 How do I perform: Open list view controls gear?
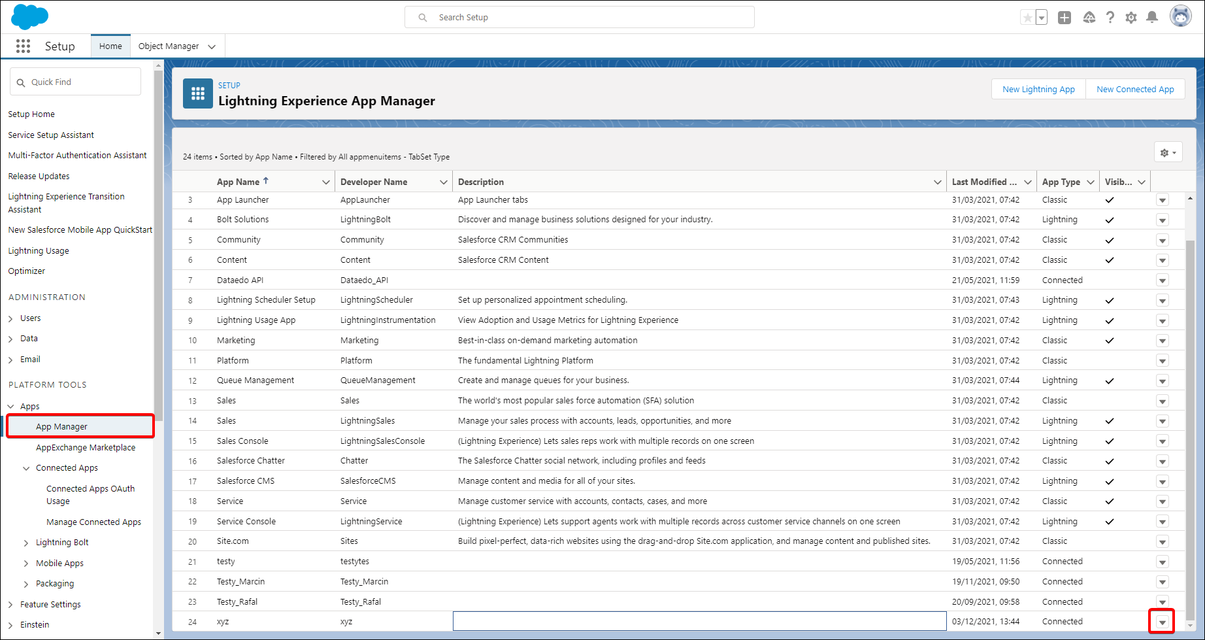tap(1168, 152)
